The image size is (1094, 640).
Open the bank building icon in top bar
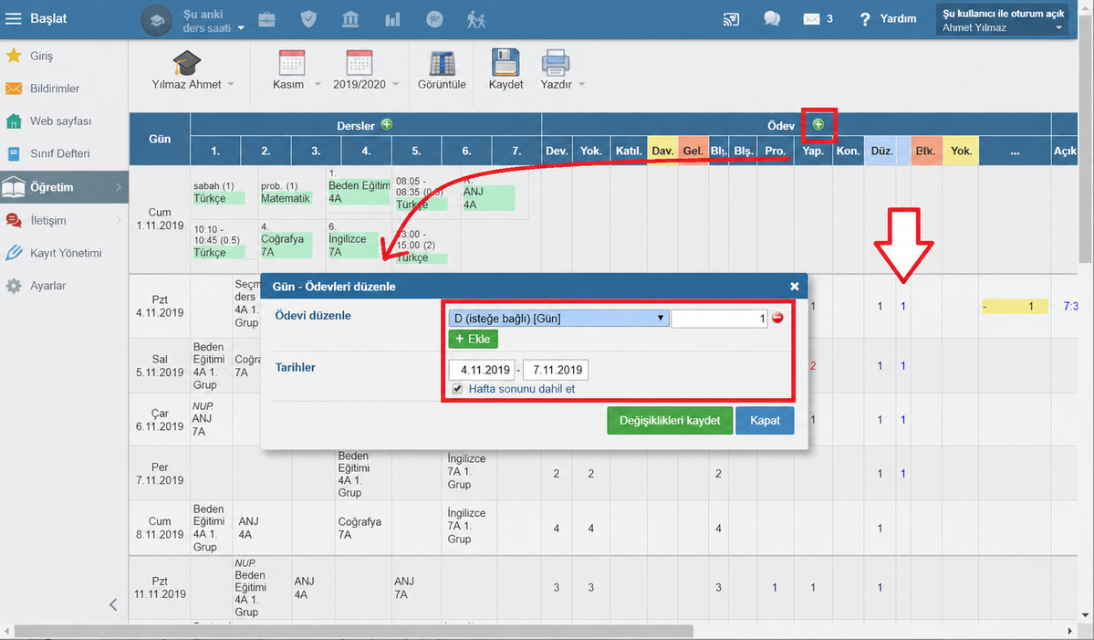point(350,19)
